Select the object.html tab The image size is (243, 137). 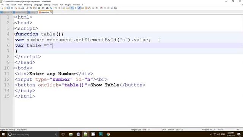[x=45, y=12]
